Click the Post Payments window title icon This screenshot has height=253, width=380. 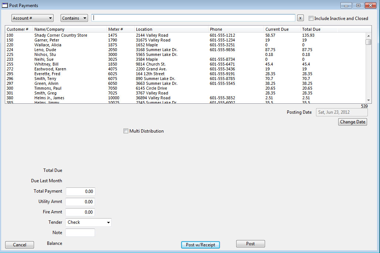click(4, 5)
